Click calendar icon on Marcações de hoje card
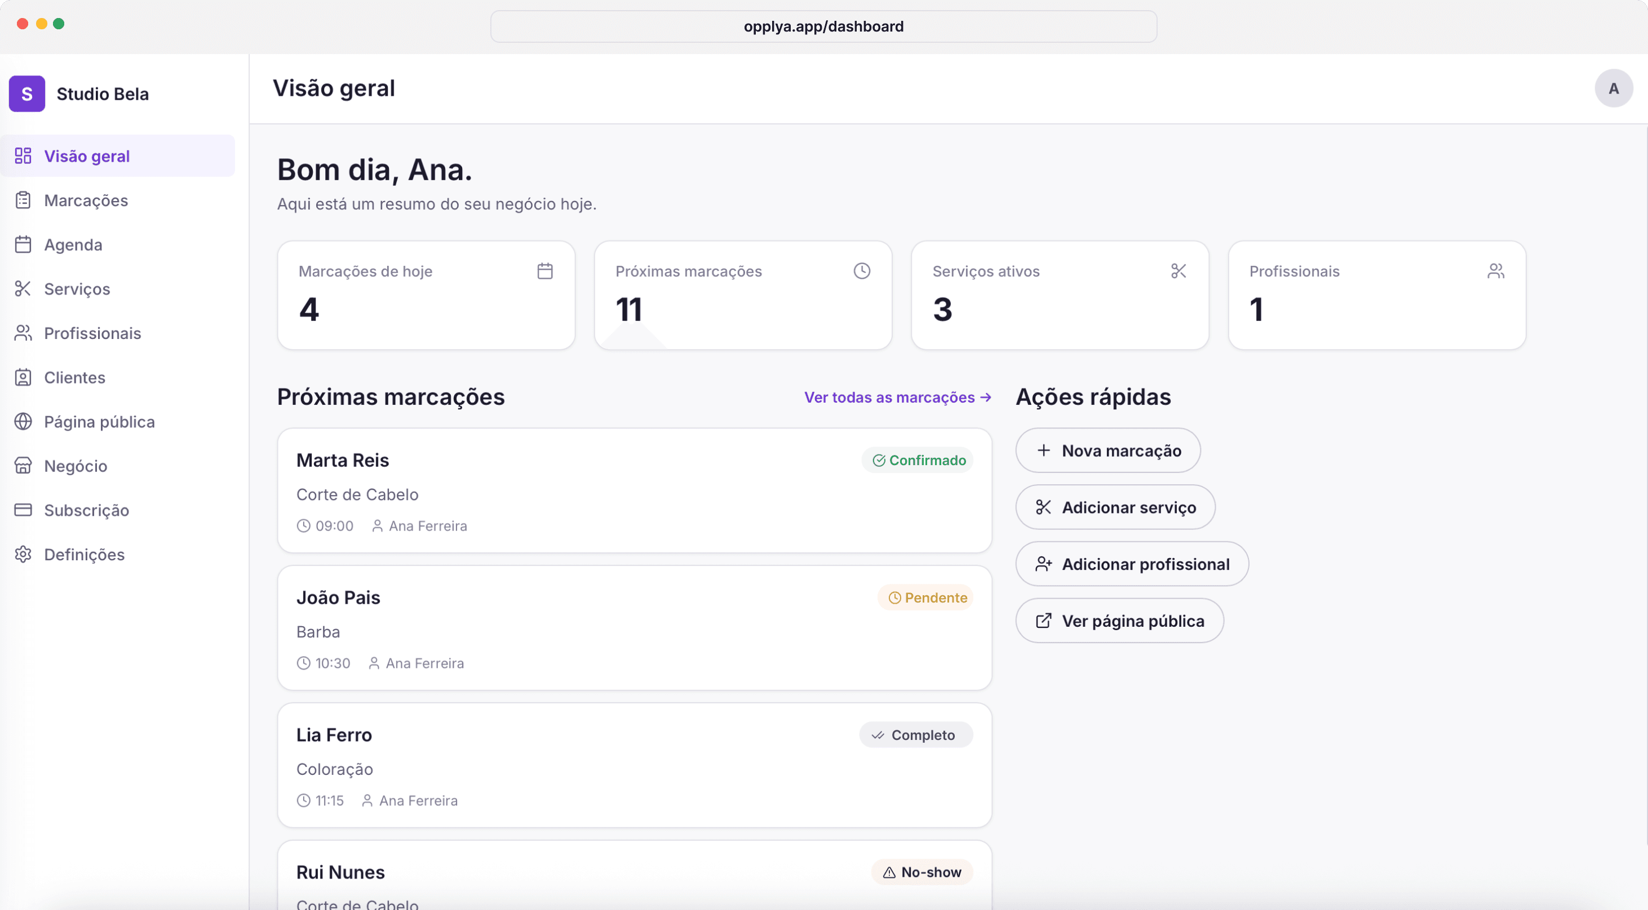This screenshot has width=1648, height=910. (x=545, y=271)
